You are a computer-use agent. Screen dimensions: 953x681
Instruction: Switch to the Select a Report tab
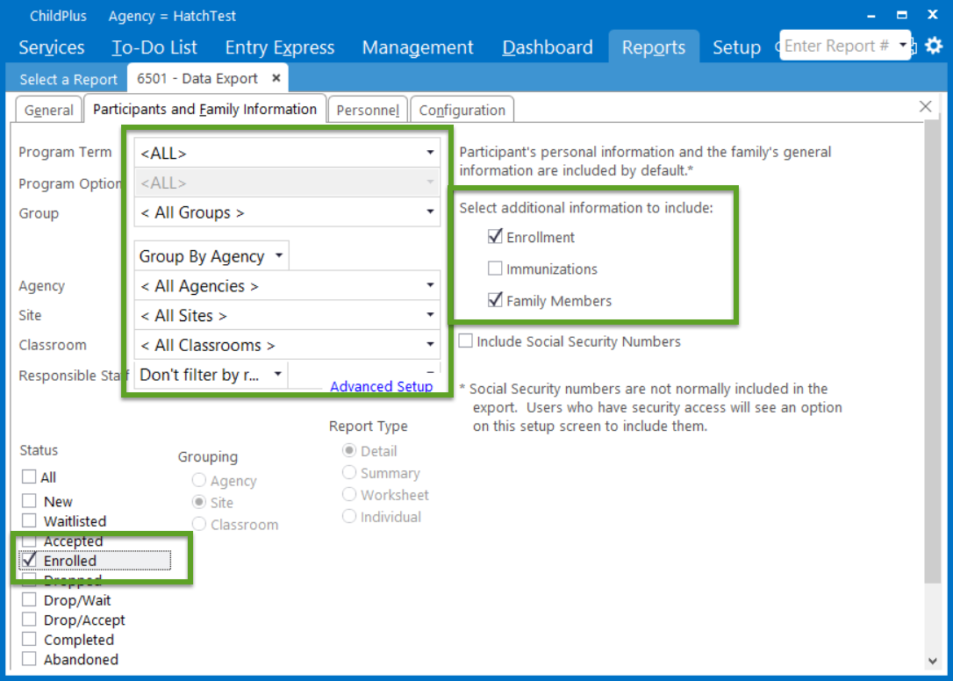pyautogui.click(x=68, y=79)
